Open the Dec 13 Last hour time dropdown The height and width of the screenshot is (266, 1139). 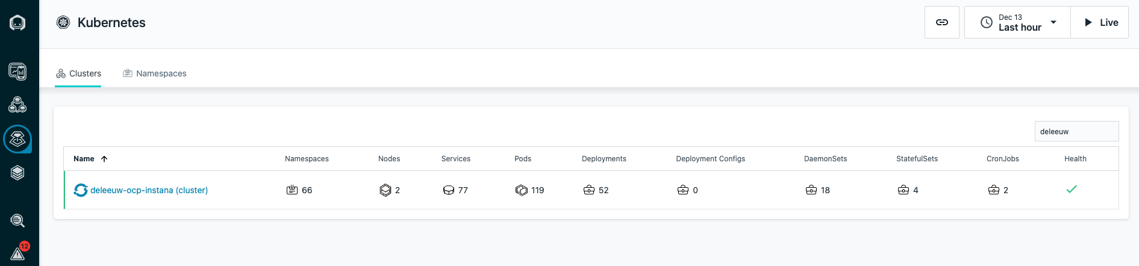click(1017, 22)
